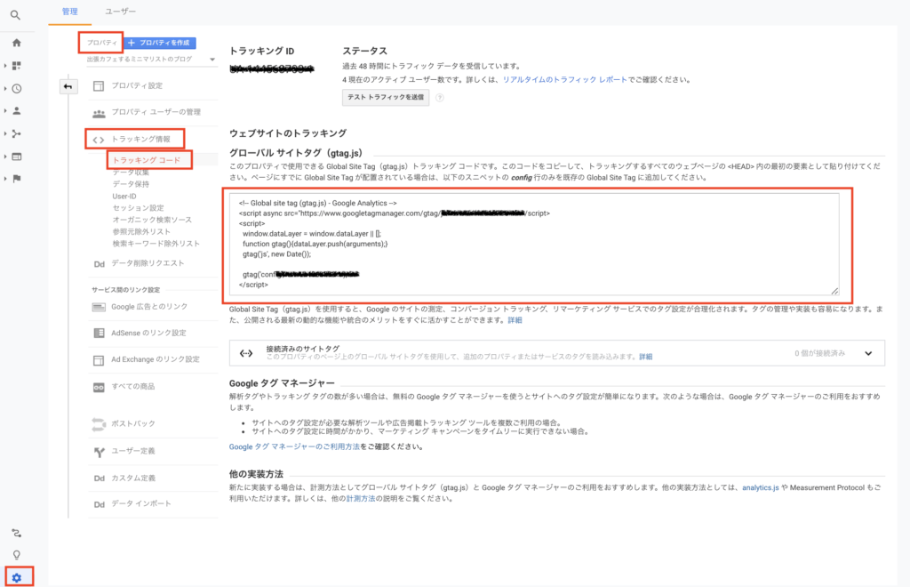Click the ステータス heading
The height and width of the screenshot is (587, 910).
click(x=364, y=51)
